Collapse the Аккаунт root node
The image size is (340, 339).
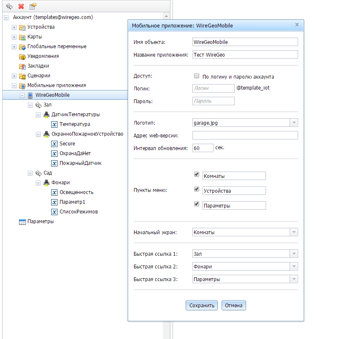(x=6, y=18)
